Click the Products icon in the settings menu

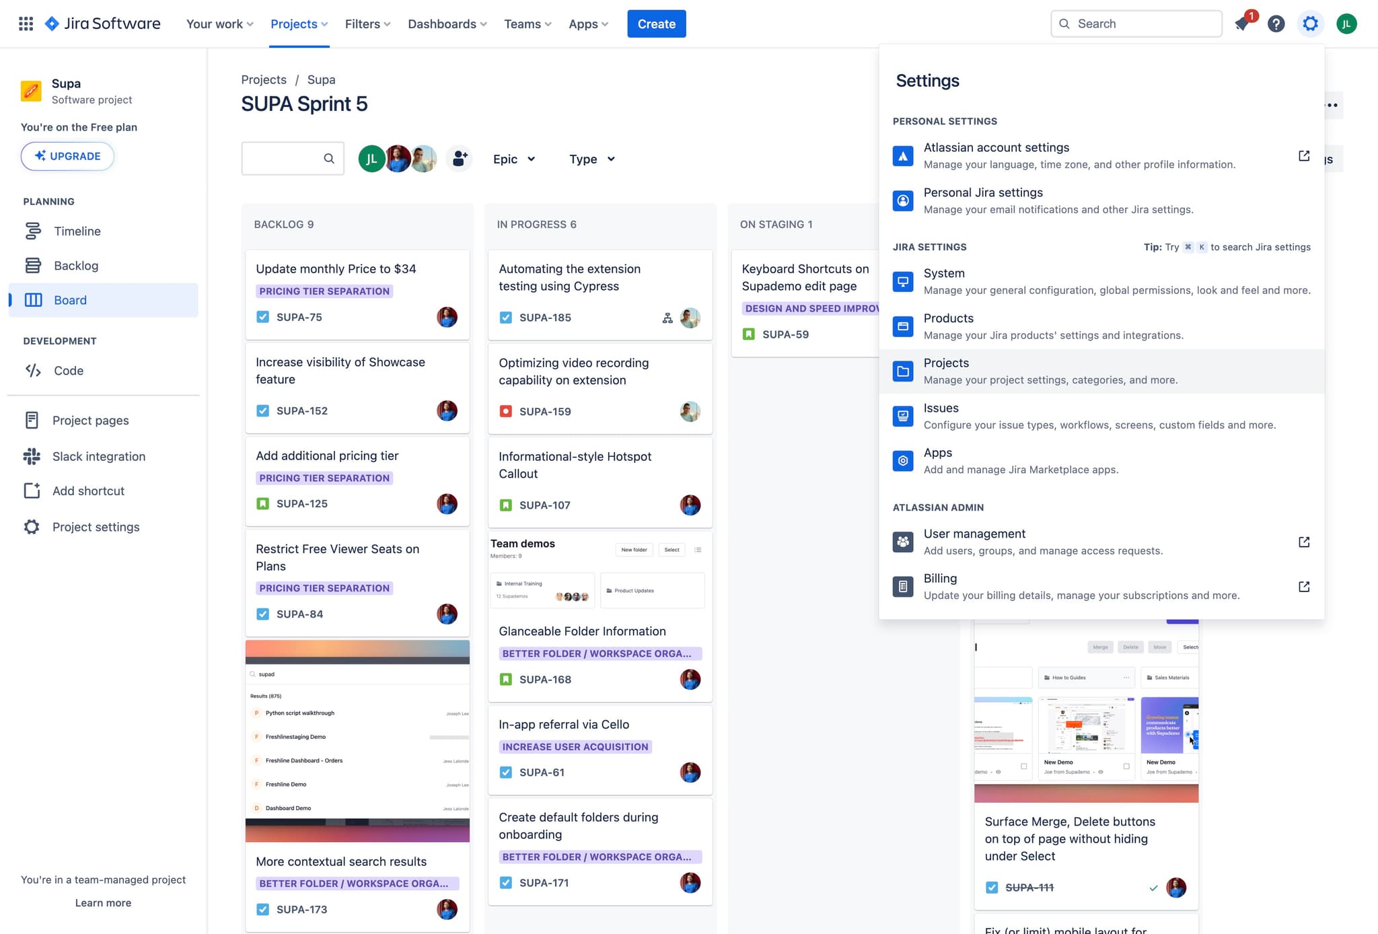point(902,326)
